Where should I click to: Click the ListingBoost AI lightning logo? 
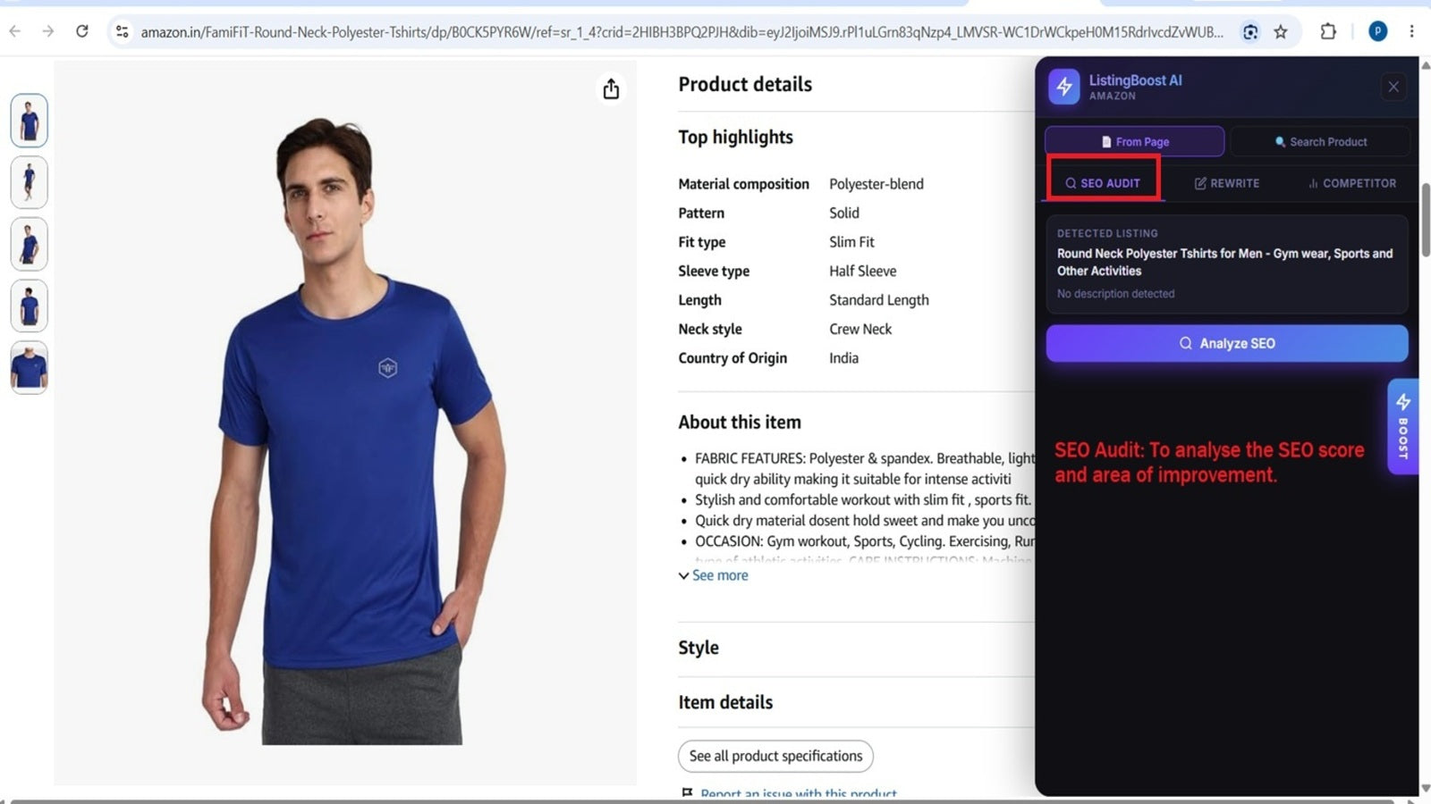tap(1064, 87)
